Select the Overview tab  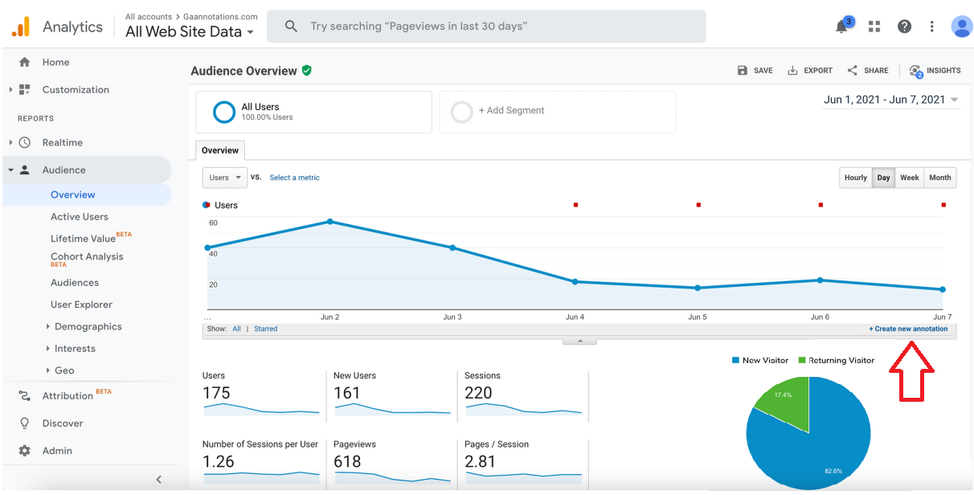pyautogui.click(x=220, y=150)
